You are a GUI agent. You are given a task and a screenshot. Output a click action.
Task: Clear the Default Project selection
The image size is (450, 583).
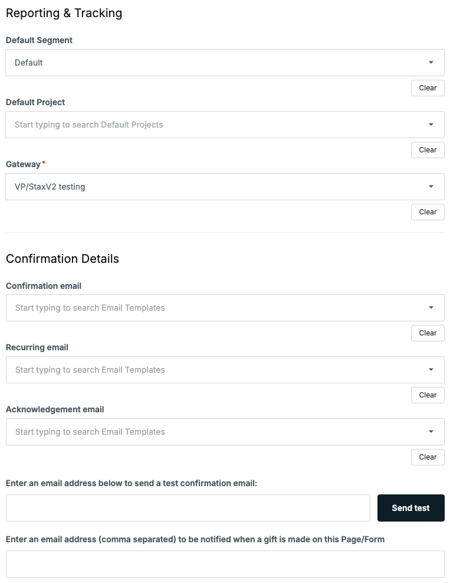(428, 150)
